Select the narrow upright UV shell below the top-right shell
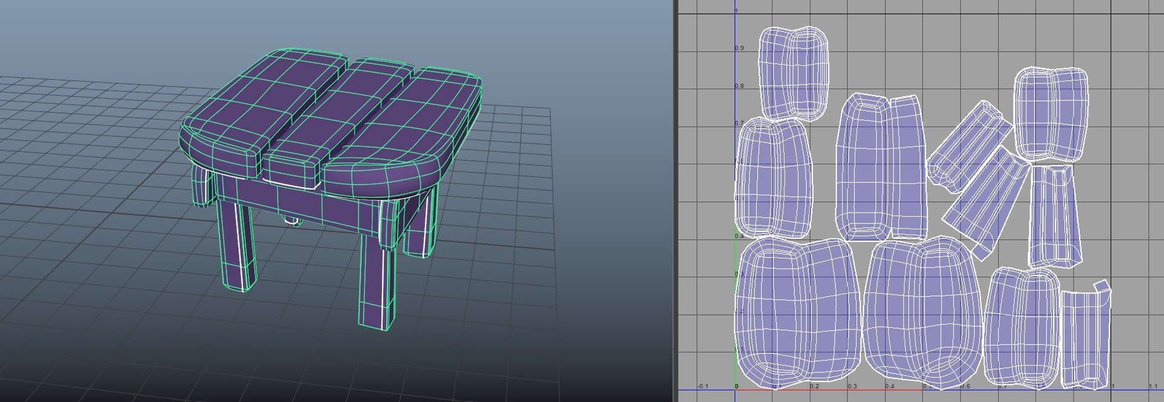The width and height of the screenshot is (1164, 402). (1055, 216)
